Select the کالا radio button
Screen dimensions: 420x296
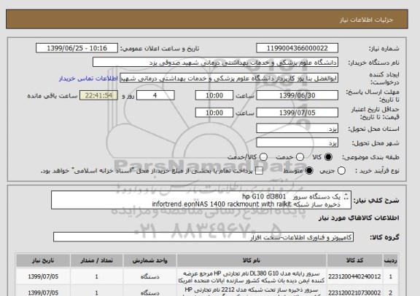click(x=328, y=157)
